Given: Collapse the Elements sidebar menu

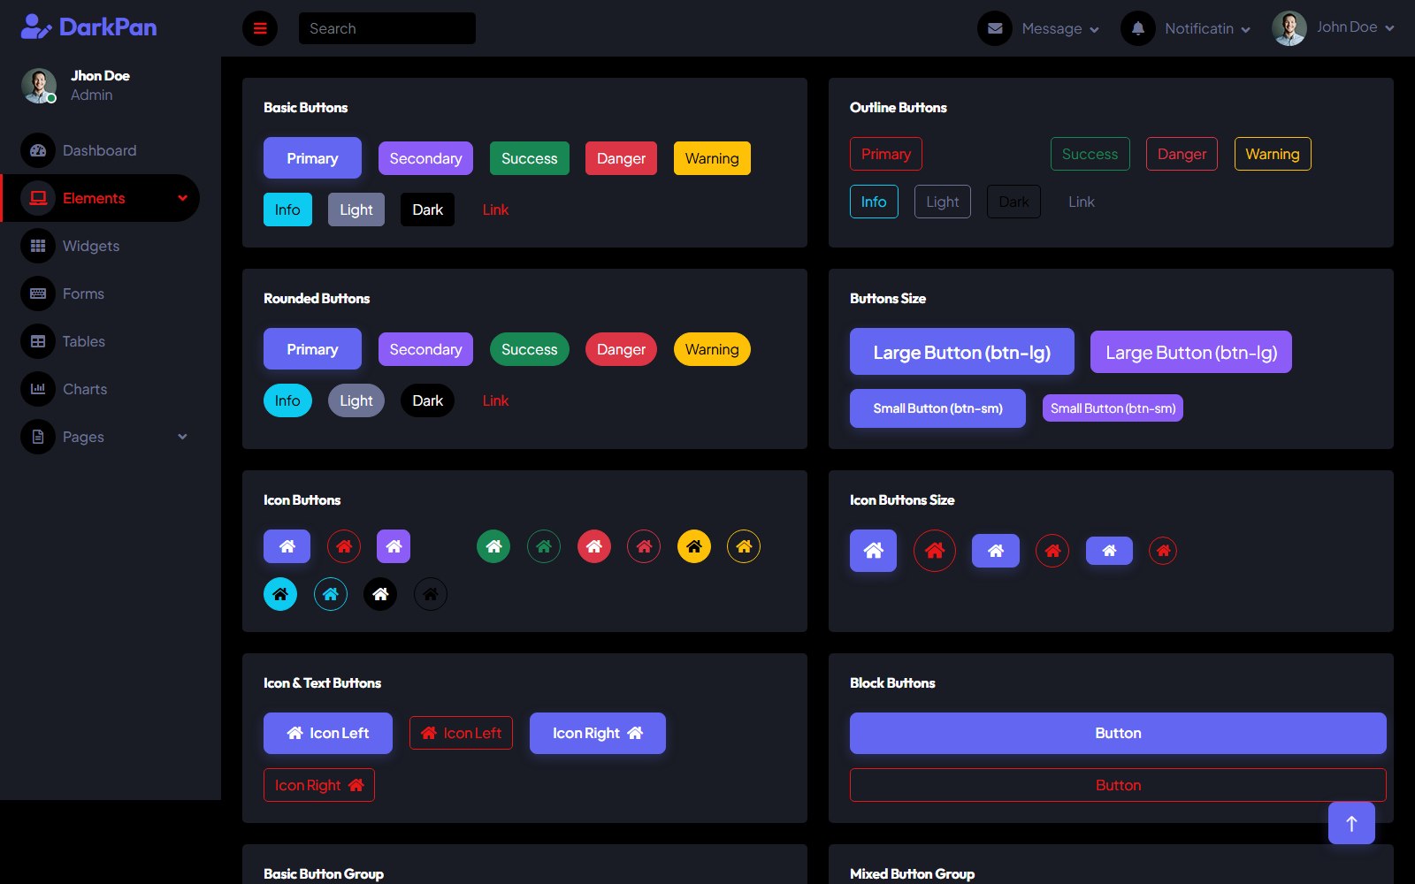Looking at the screenshot, I should point(101,198).
